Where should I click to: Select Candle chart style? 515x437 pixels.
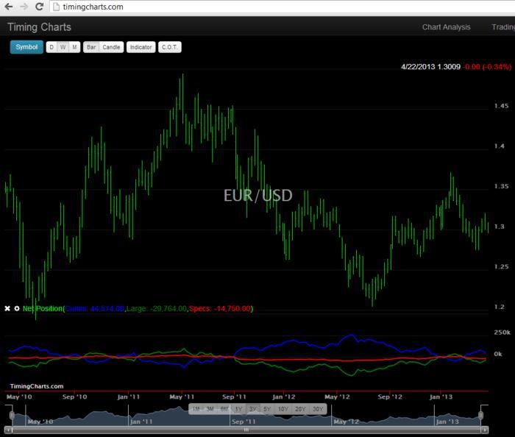click(111, 47)
